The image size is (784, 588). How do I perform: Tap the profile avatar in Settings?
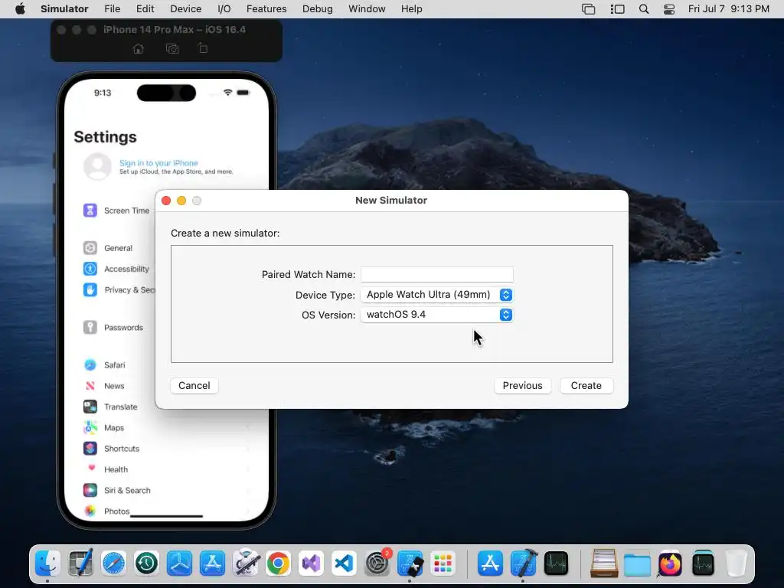coord(97,166)
